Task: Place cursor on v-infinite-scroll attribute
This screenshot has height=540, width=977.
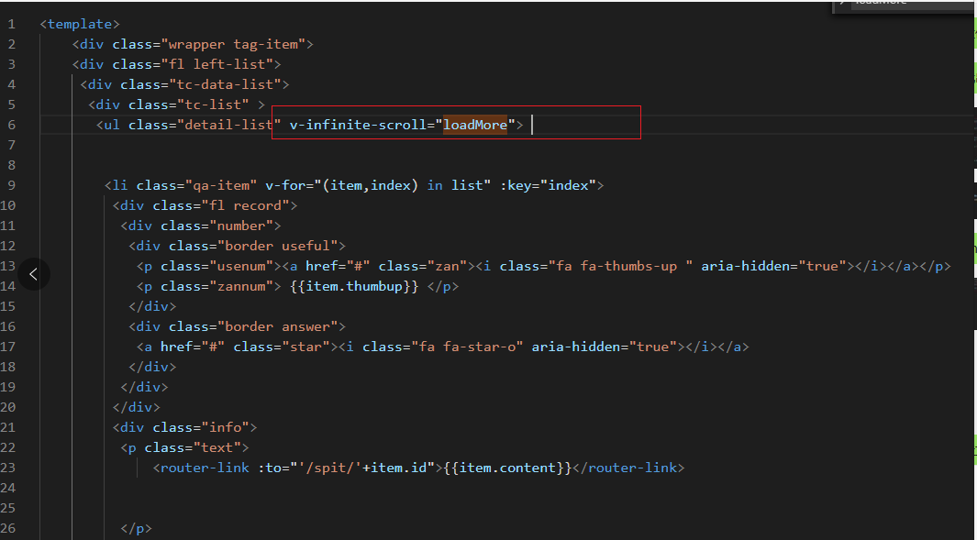Action: click(358, 125)
